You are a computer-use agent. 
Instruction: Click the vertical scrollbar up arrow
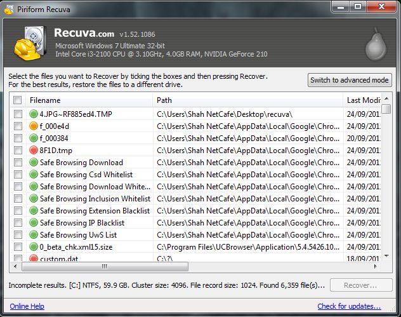coord(386,98)
